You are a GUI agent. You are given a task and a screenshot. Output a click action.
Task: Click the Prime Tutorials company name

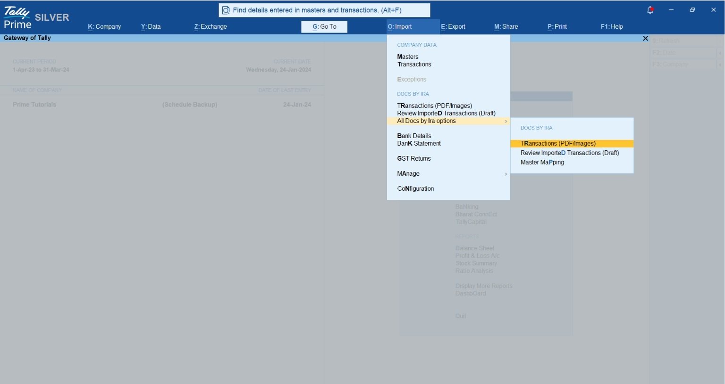34,105
